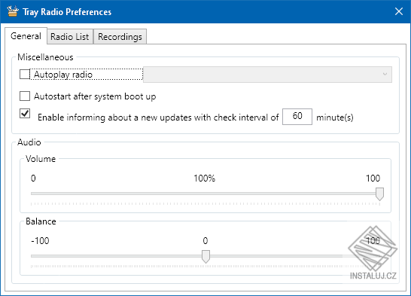Uncheck Enable informing about new updates

point(25,114)
